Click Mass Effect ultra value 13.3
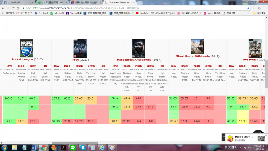 [x=150, y=107]
